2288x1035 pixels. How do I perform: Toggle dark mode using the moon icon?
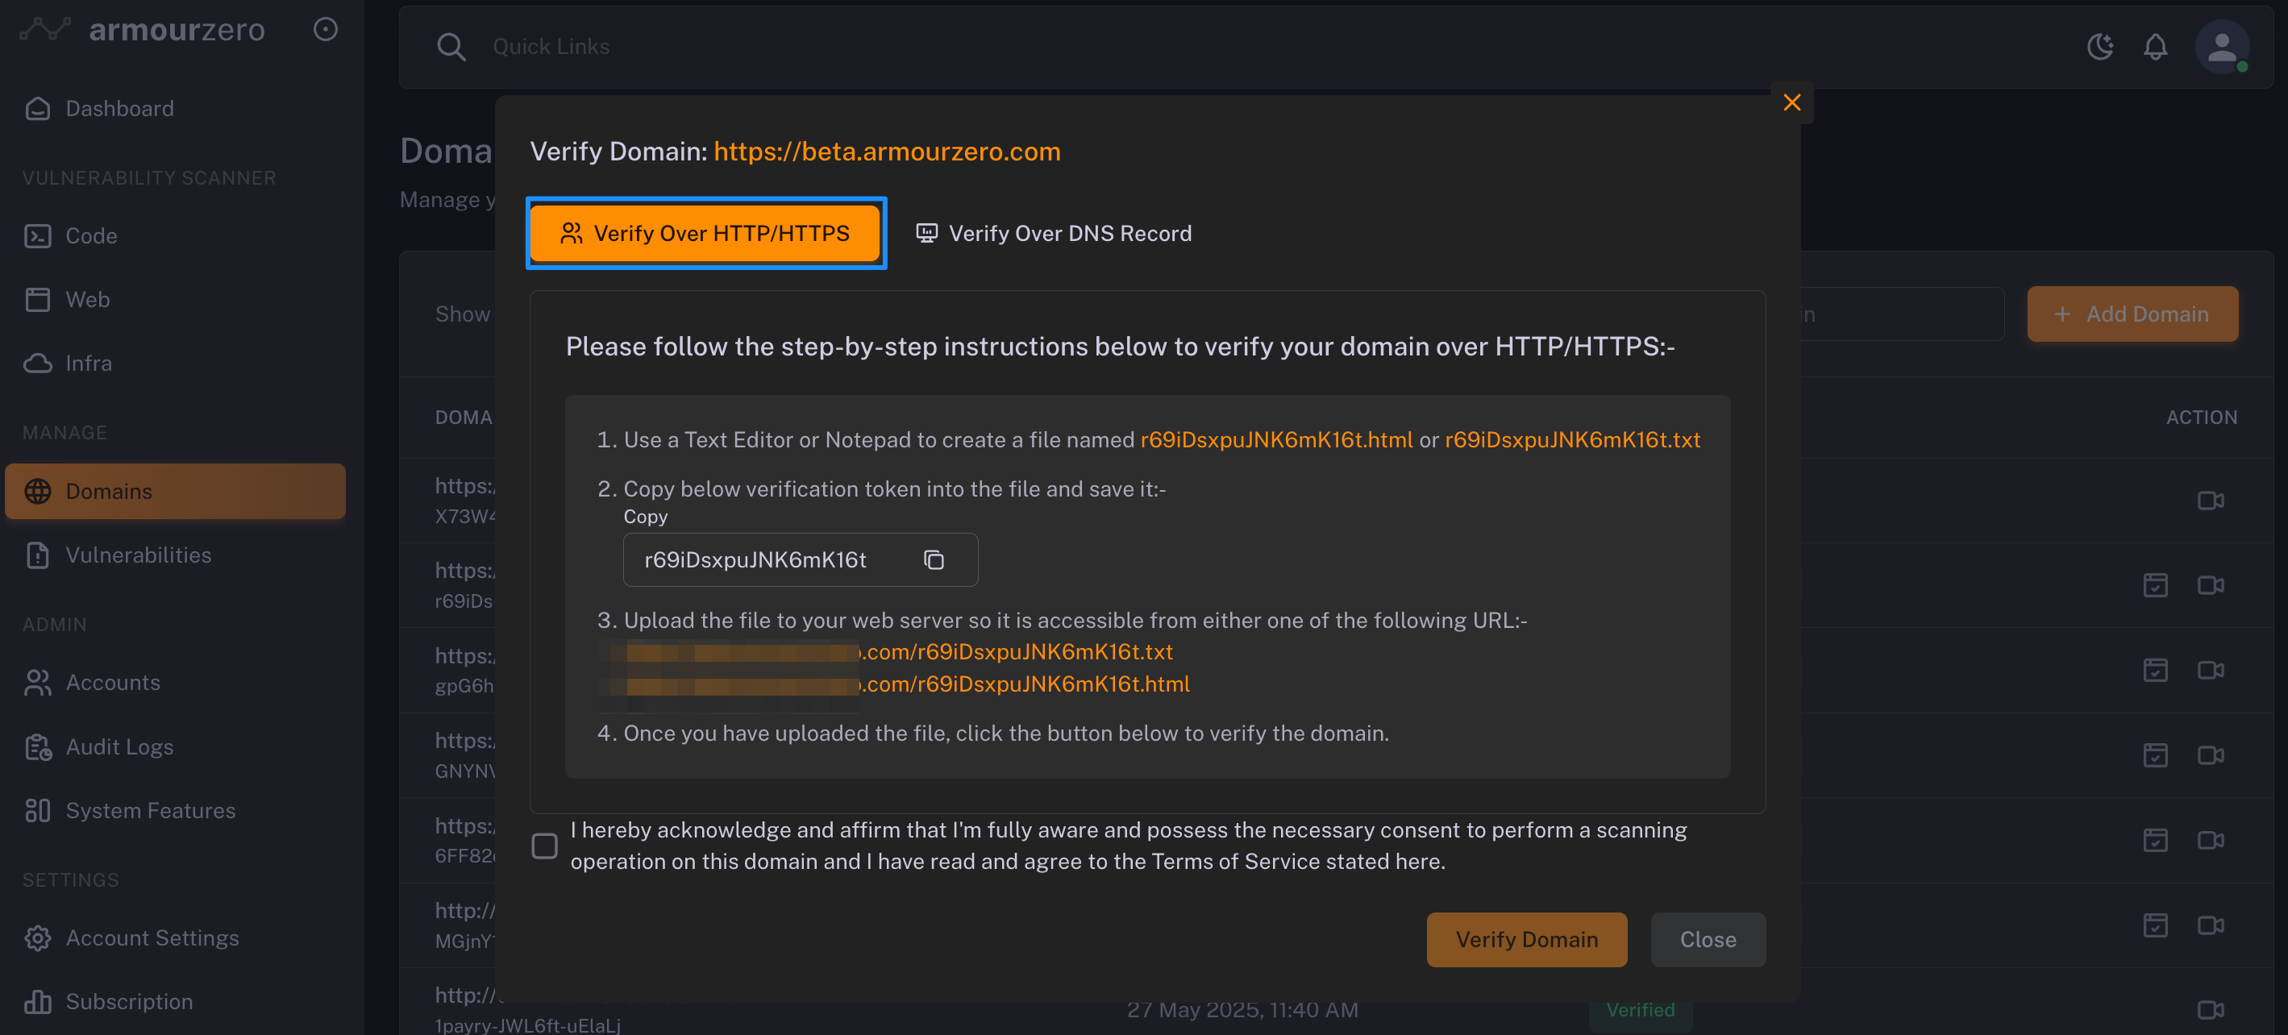[x=2099, y=46]
